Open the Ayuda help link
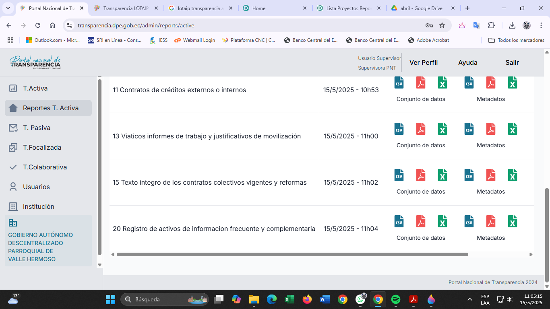Viewport: 550px width, 309px height. coord(467,62)
